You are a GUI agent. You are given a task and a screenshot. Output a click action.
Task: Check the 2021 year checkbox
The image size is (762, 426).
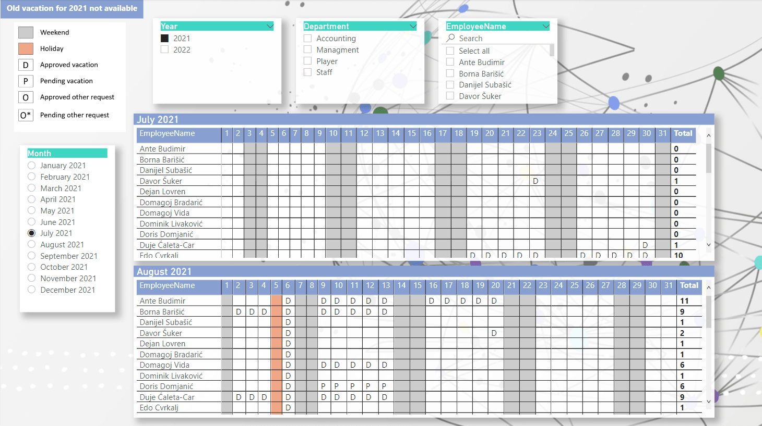pyautogui.click(x=164, y=39)
